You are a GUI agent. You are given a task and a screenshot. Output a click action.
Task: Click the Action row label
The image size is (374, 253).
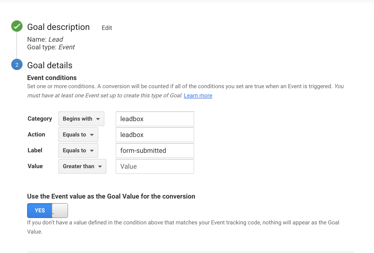36,134
